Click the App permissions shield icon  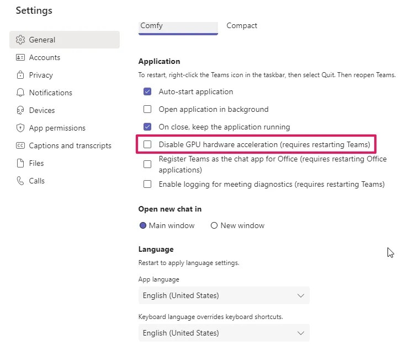20,128
